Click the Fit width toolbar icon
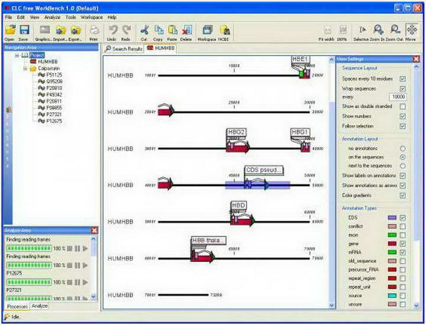Screen dimensions: 426x325 click(x=327, y=30)
